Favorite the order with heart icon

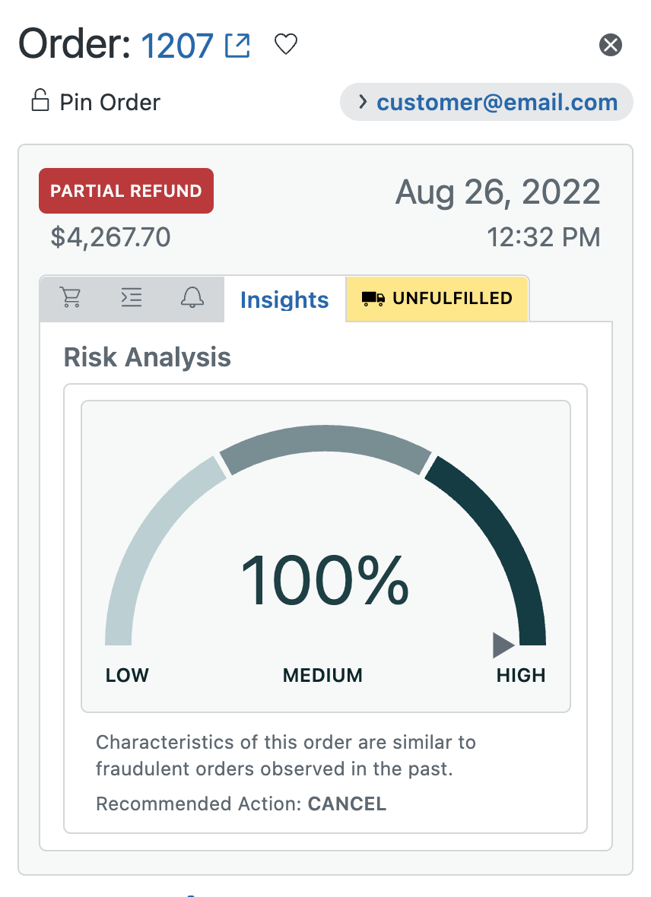tap(286, 44)
